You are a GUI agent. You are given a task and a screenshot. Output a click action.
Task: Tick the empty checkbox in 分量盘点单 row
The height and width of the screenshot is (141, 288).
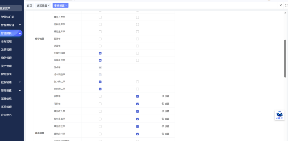pos(137,60)
